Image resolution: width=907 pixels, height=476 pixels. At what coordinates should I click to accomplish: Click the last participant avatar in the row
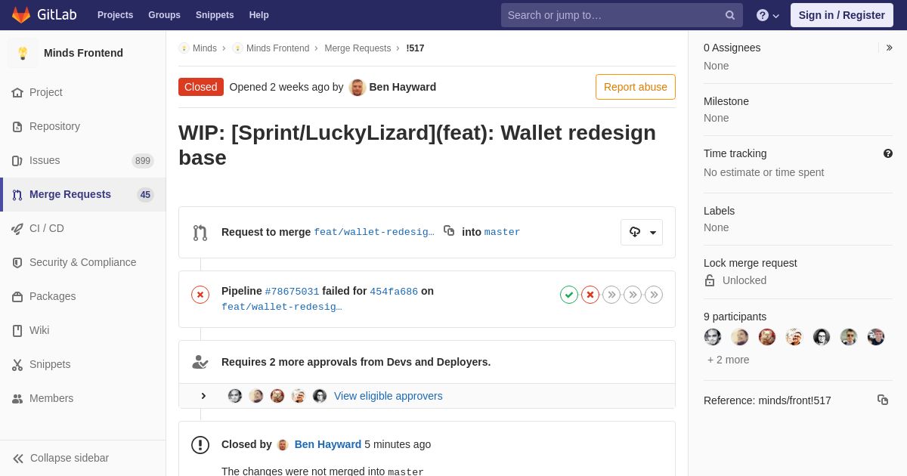click(876, 337)
